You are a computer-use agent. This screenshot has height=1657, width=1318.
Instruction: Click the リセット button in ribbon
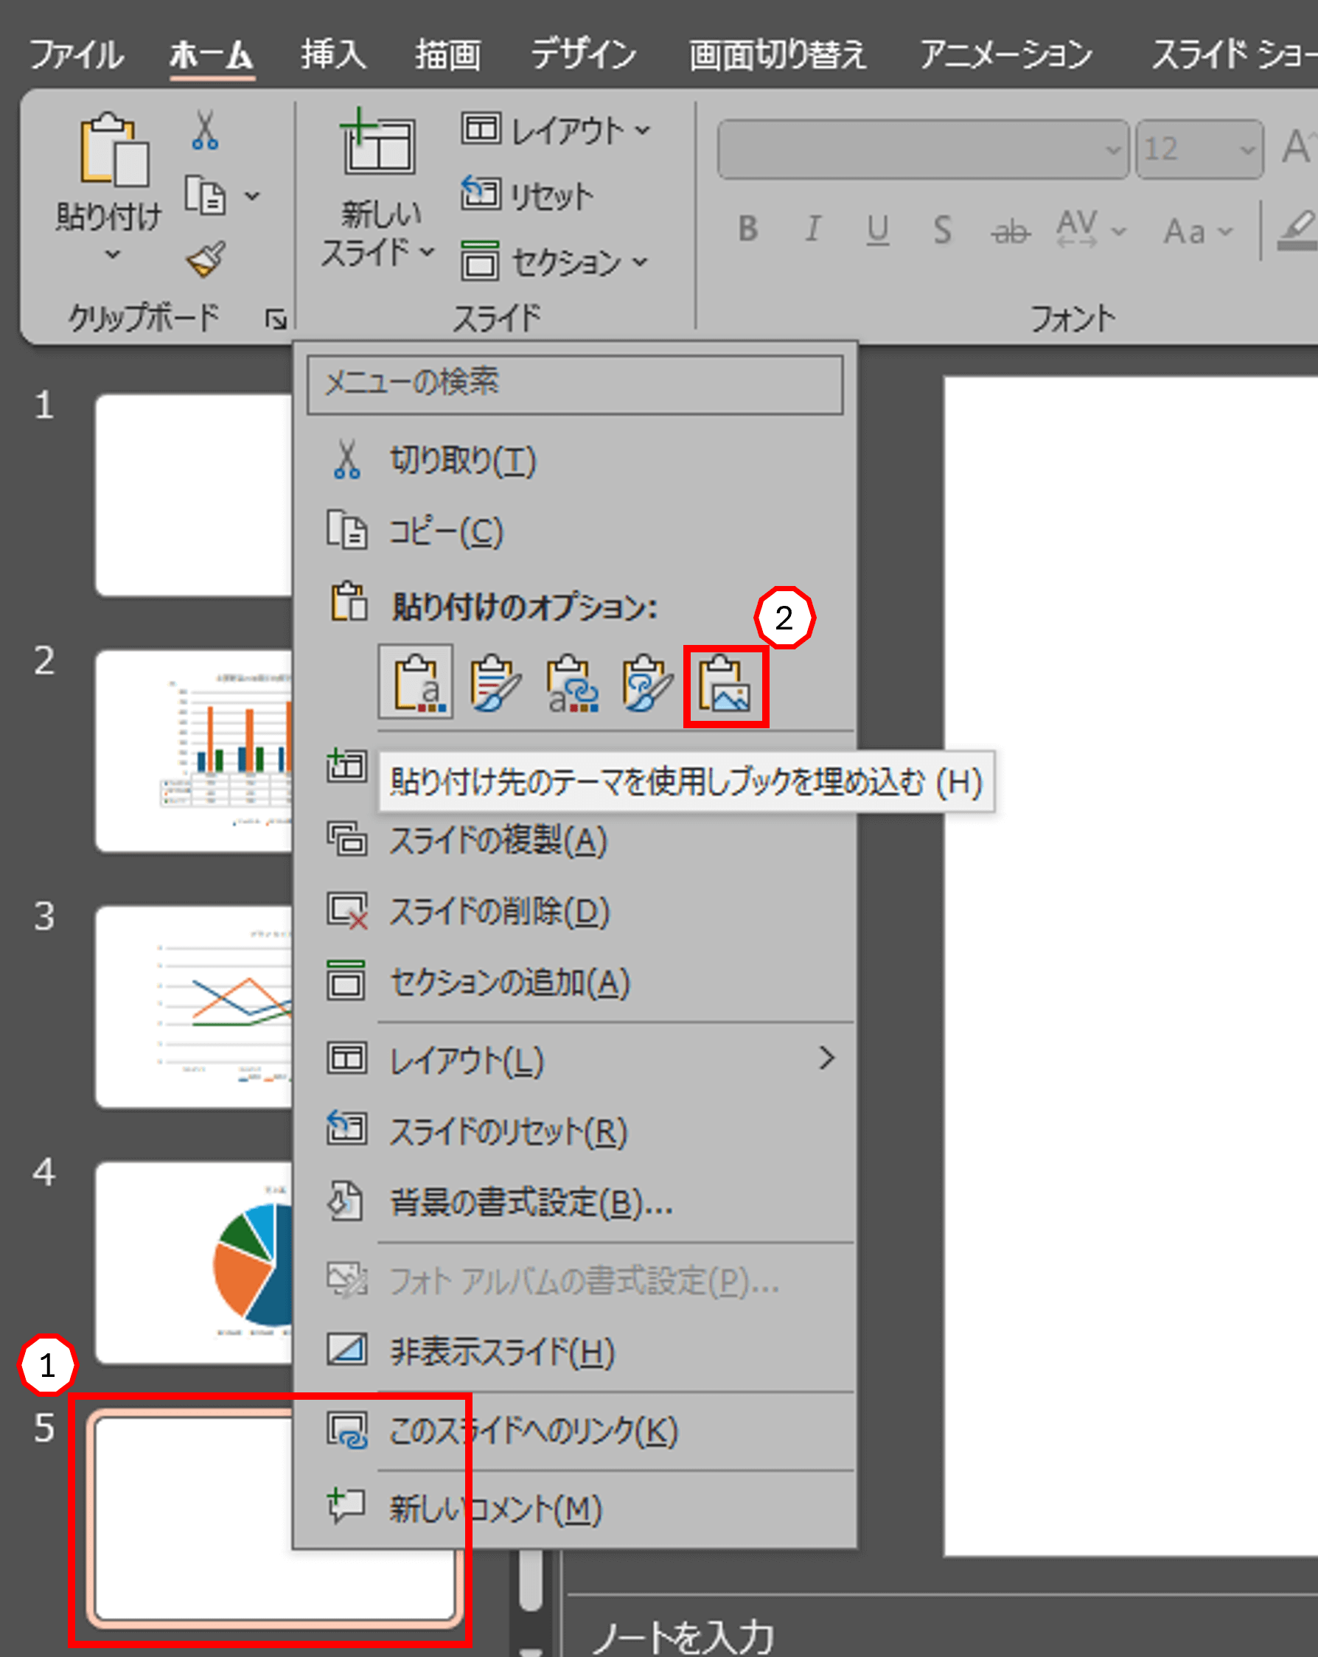point(528,195)
